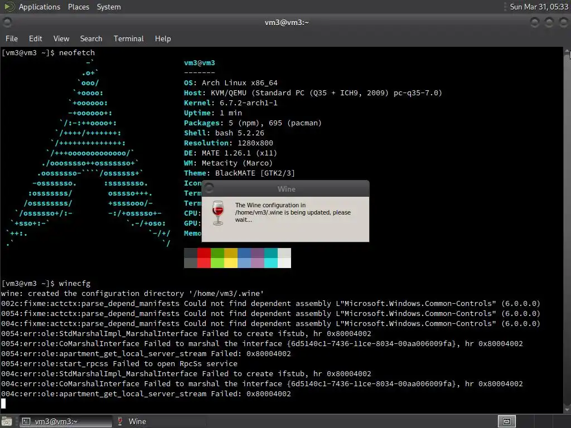Click the 'OS: Arch Linux x86_64' line
571x428 pixels.
(230, 82)
